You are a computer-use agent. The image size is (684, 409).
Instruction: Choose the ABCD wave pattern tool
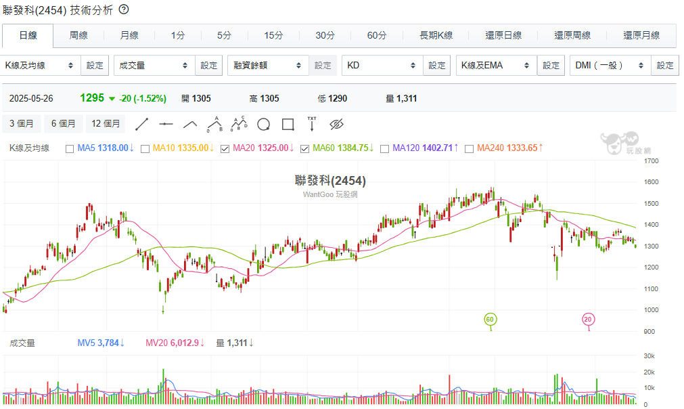point(239,123)
